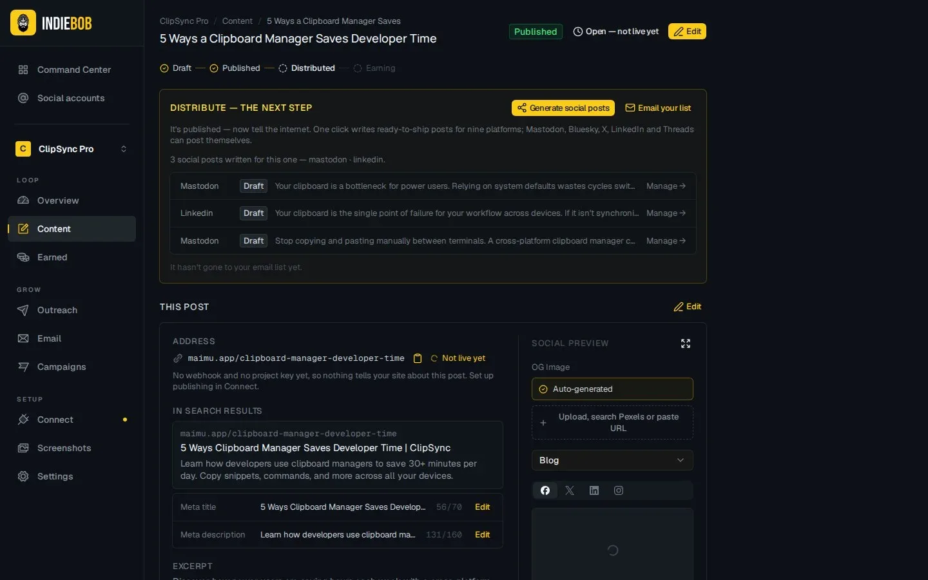Switch preview to Facebook
The width and height of the screenshot is (928, 580).
tap(545, 490)
